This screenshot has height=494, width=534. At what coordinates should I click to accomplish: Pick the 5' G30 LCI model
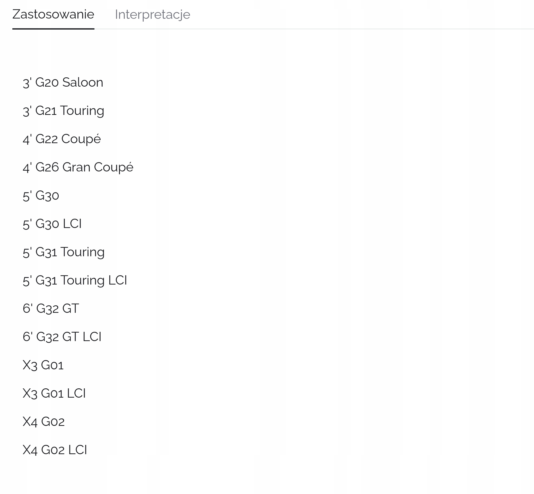coord(52,224)
